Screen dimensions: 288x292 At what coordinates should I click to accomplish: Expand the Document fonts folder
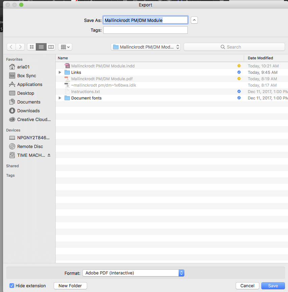(x=60, y=98)
